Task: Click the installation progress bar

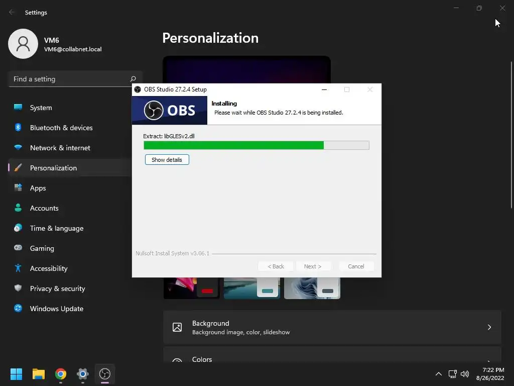Action: pyautogui.click(x=256, y=145)
